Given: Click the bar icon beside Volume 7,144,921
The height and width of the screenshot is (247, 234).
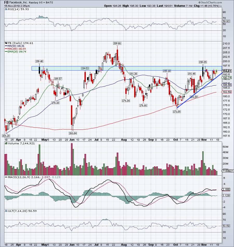Looking at the screenshot, I should tap(6, 143).
